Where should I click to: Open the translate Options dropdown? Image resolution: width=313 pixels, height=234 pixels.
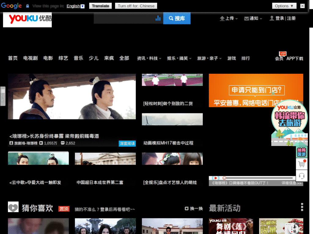284,6
